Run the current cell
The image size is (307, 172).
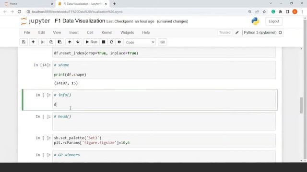(x=92, y=42)
